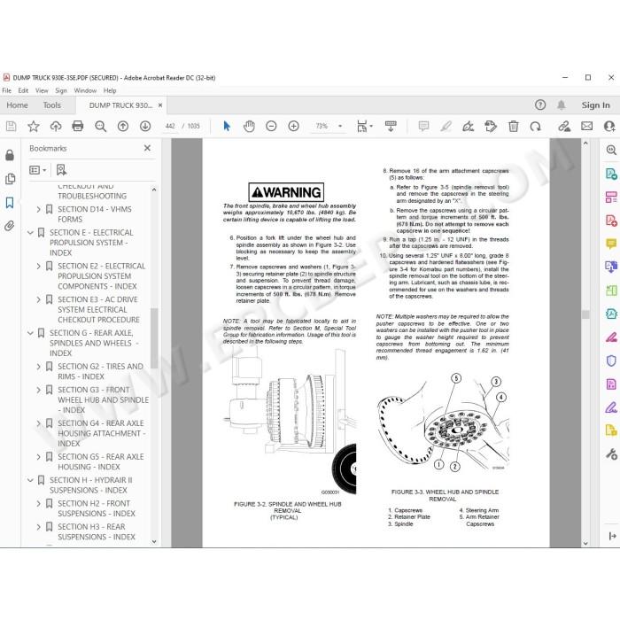
Task: Open the attachments paperclip panel
Action: [10, 226]
